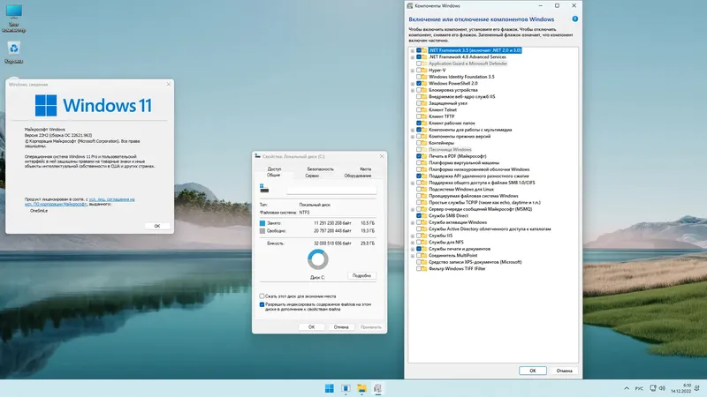Click File Explorer icon in taskbar

point(362,388)
